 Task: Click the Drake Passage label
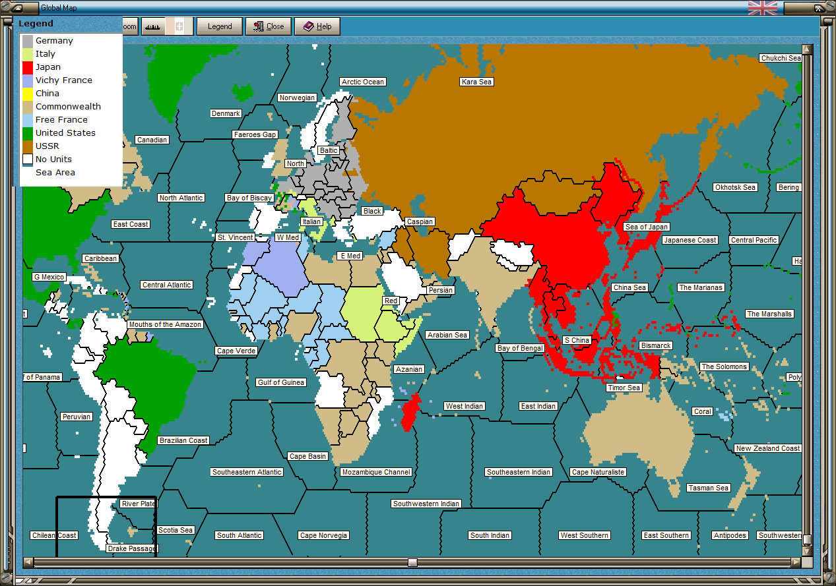(132, 548)
